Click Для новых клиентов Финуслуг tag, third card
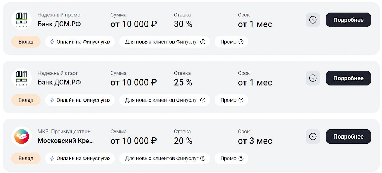Image resolution: width=382 pixels, height=173 pixels. pyautogui.click(x=165, y=158)
